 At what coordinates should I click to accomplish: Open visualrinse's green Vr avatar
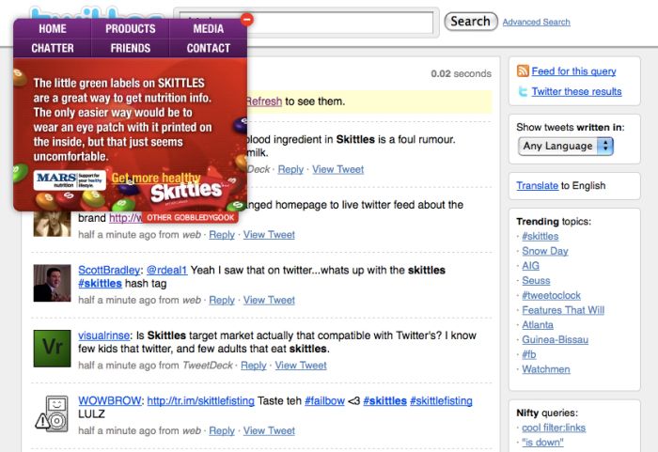52,348
